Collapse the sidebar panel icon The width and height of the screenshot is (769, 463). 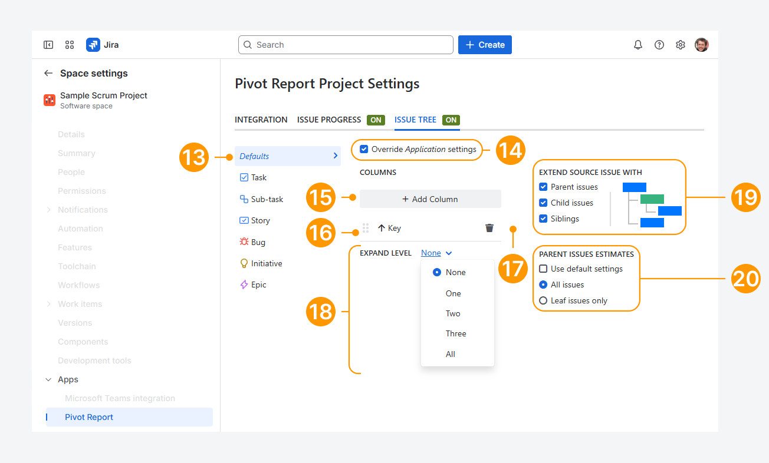[48, 45]
